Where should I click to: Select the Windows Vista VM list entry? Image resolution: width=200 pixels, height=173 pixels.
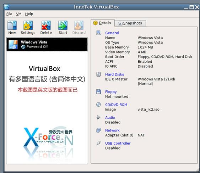[x=47, y=44]
